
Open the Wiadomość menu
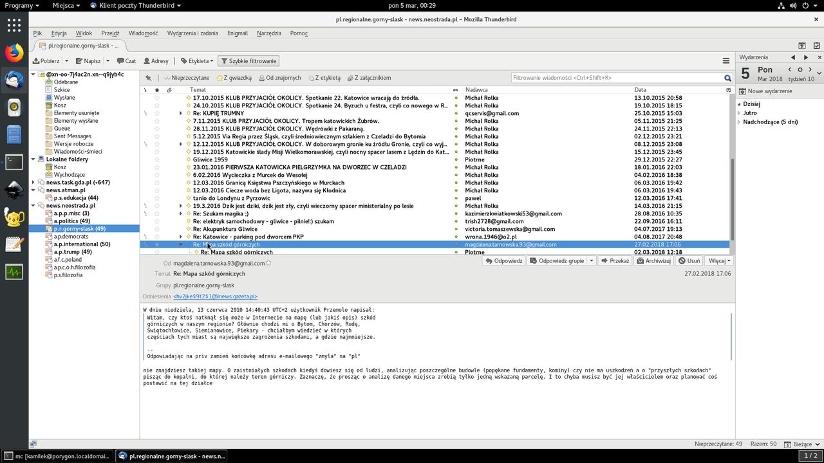click(143, 33)
